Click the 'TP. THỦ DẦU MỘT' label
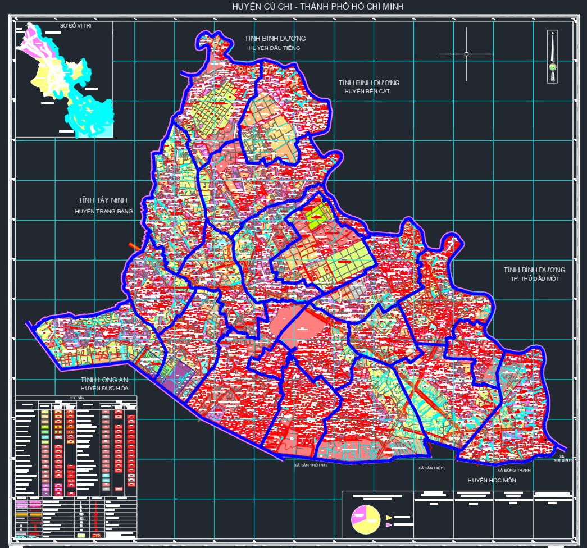 [535, 279]
